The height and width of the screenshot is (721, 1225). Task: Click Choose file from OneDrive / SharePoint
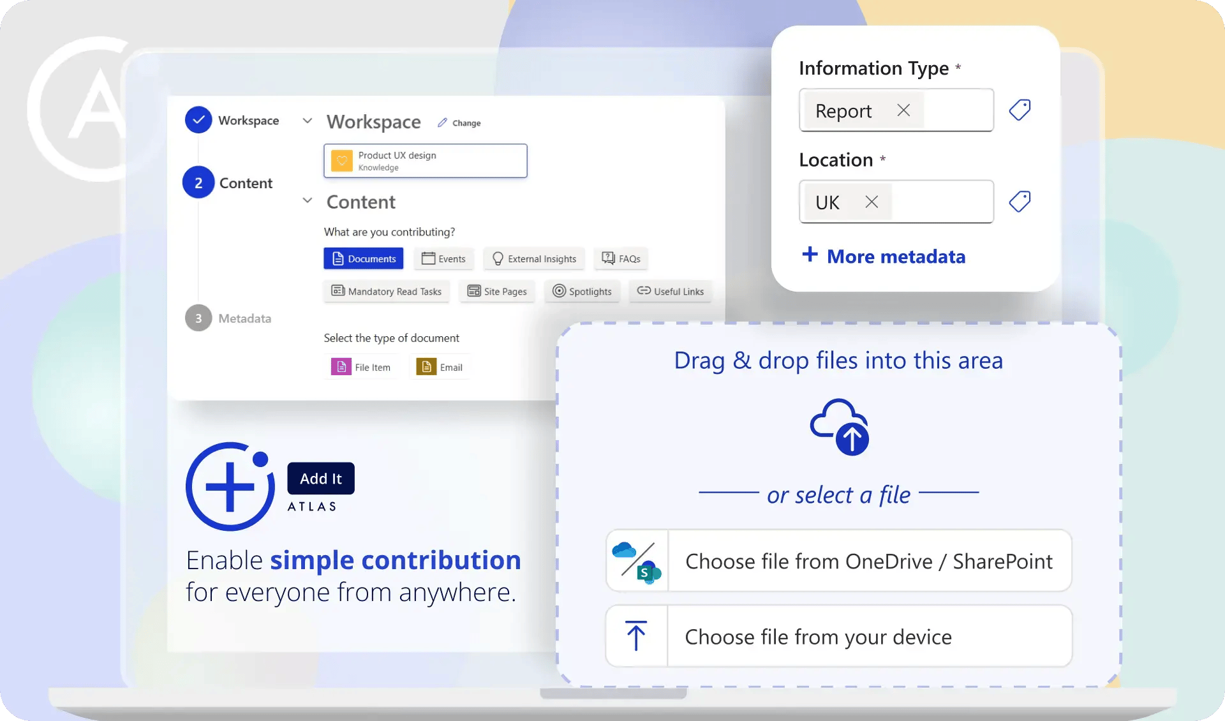838,561
